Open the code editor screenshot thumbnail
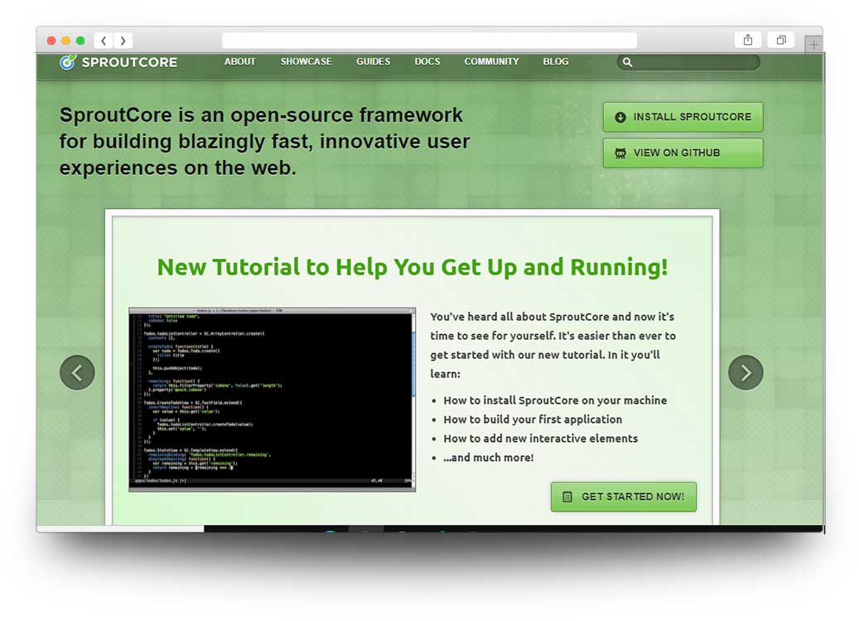This screenshot has width=859, height=621. 273,400
